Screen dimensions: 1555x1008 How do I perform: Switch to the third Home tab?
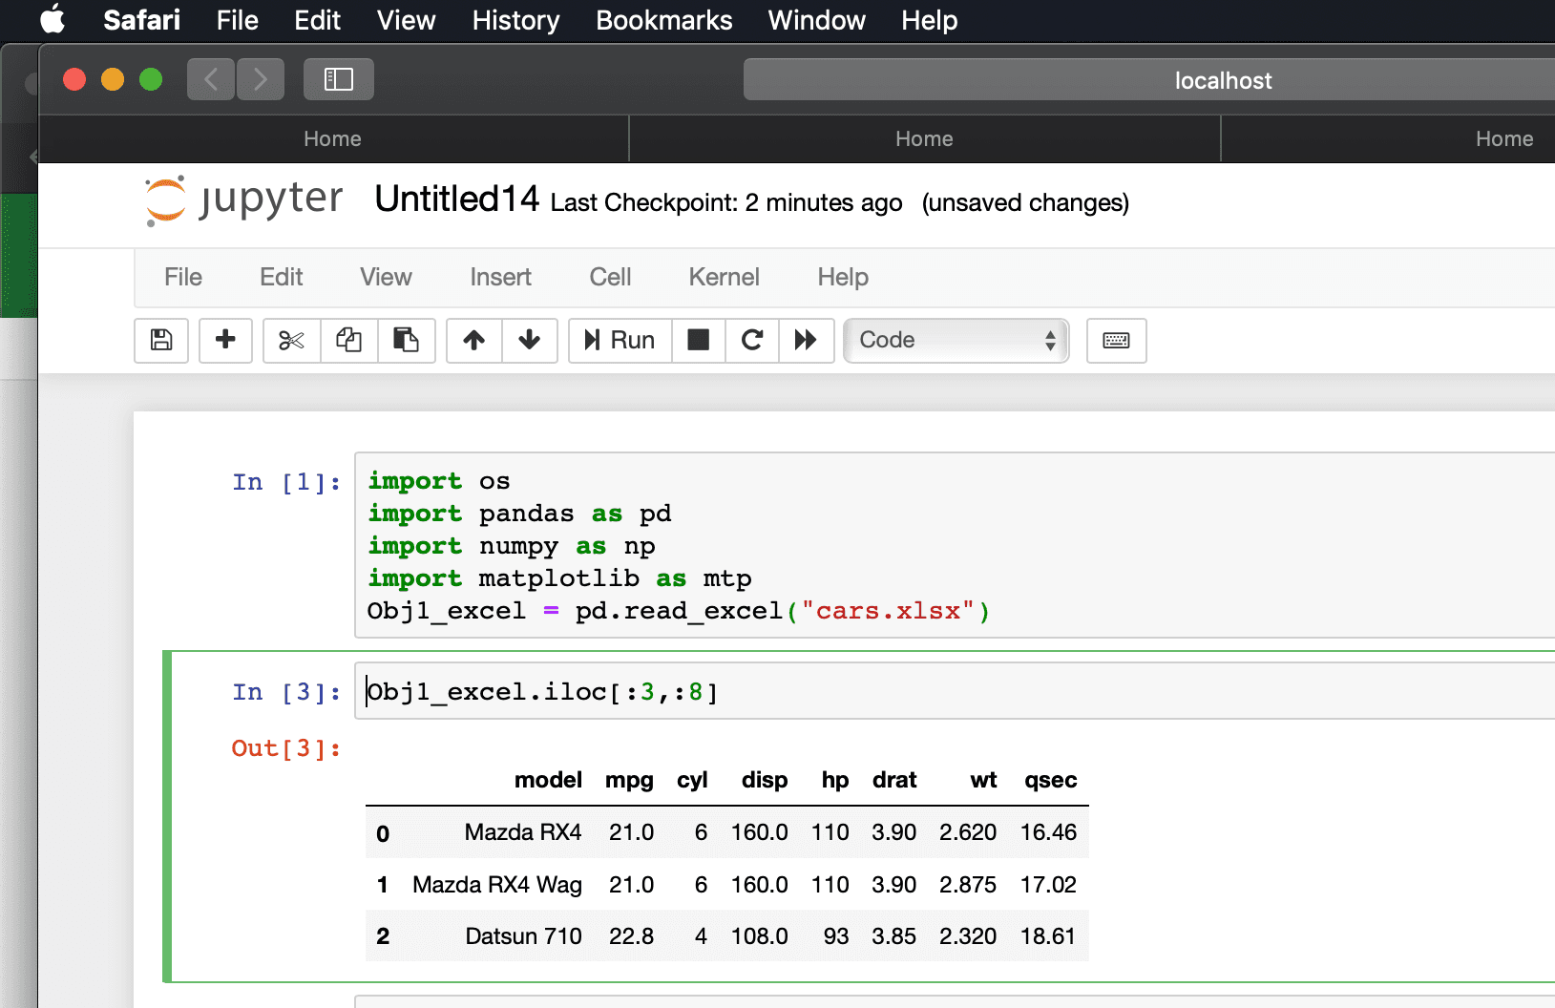click(1389, 138)
